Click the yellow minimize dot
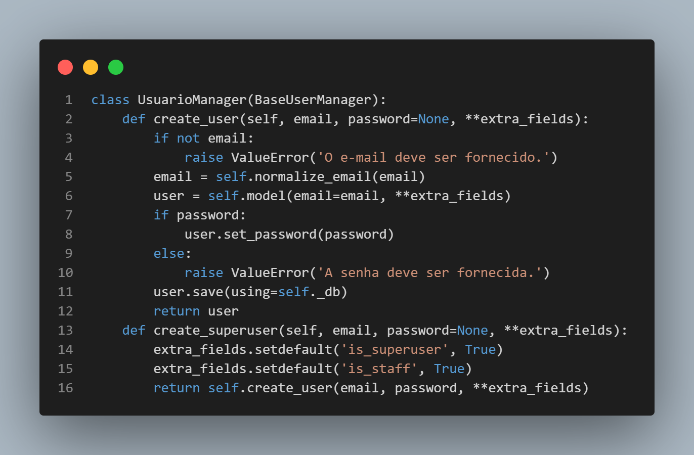The height and width of the screenshot is (455, 694). 91,67
